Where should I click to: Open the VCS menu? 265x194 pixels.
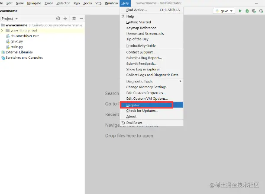click(98, 3)
